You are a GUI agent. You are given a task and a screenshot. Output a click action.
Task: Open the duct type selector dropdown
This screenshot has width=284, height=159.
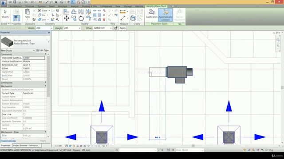[x=48, y=42]
